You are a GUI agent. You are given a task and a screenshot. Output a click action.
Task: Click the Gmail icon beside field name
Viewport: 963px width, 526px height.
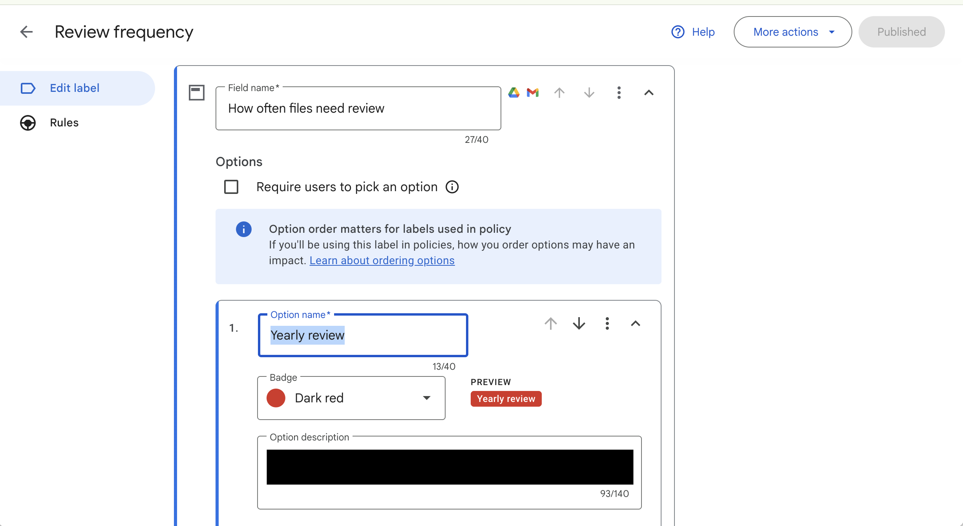pos(533,93)
